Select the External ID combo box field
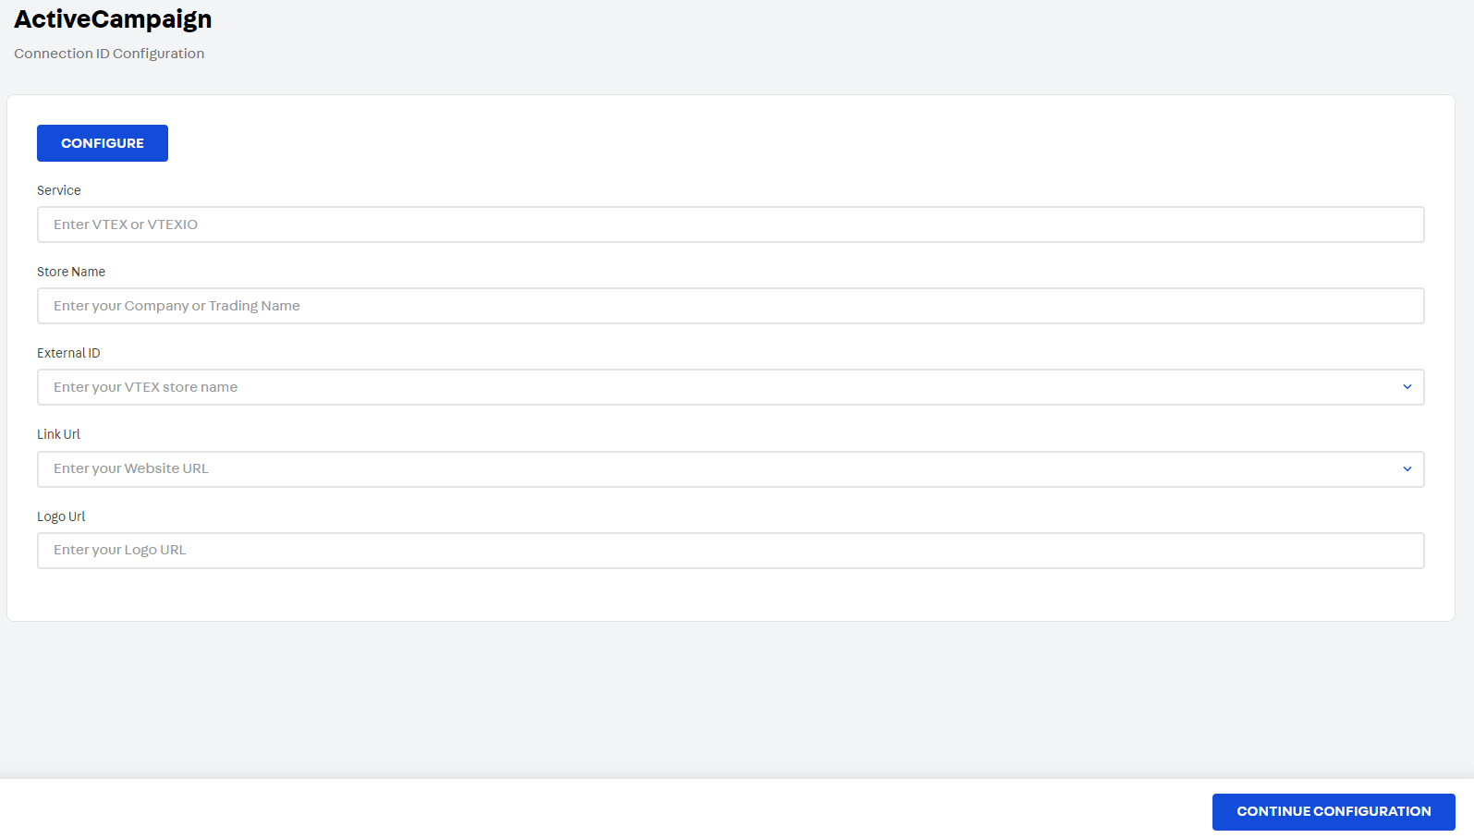Viewport: 1474px width, 838px height. point(721,387)
